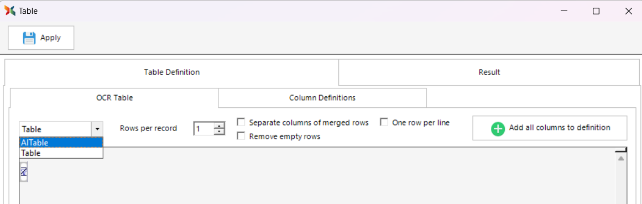Click the green plus icon
Image resolution: width=642 pixels, height=204 pixels.
pos(498,129)
